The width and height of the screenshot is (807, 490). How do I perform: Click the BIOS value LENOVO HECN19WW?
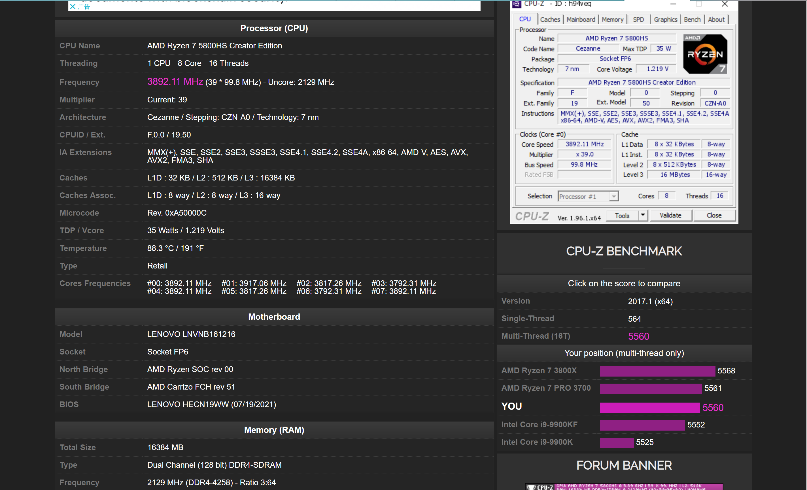click(212, 405)
